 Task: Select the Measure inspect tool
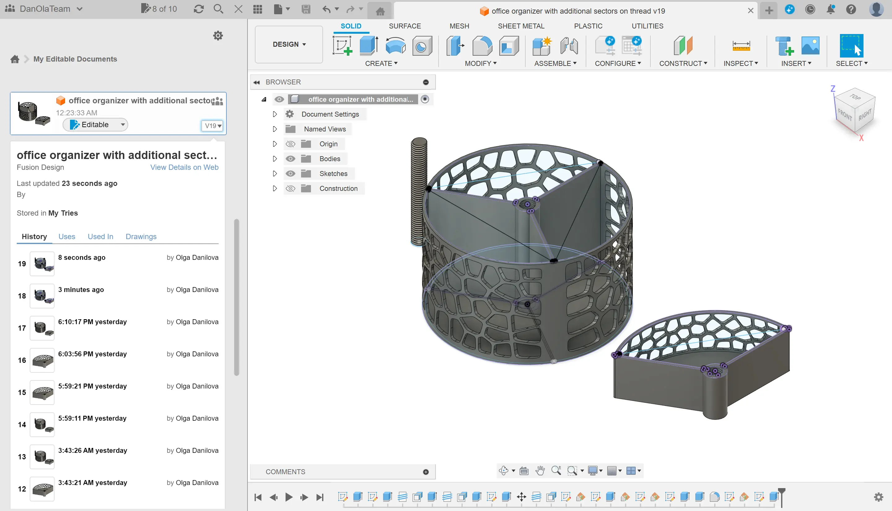[x=741, y=46]
